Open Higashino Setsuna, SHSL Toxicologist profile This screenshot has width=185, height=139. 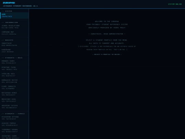click(x=14, y=118)
